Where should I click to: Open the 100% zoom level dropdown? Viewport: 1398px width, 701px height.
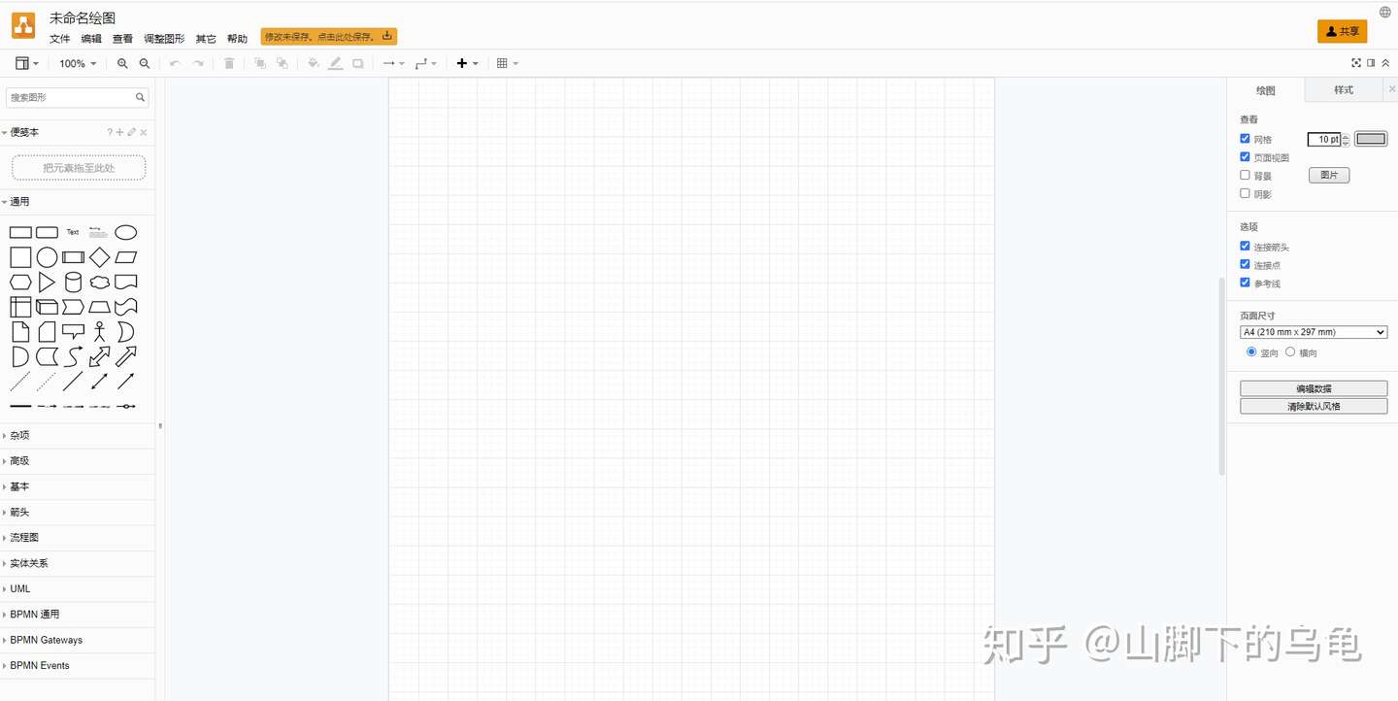(78, 64)
